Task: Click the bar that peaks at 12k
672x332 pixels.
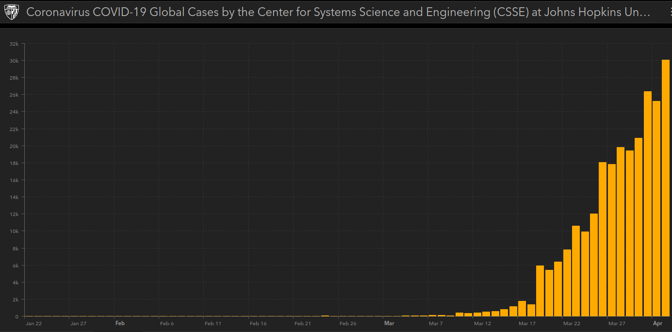Action: [594, 265]
